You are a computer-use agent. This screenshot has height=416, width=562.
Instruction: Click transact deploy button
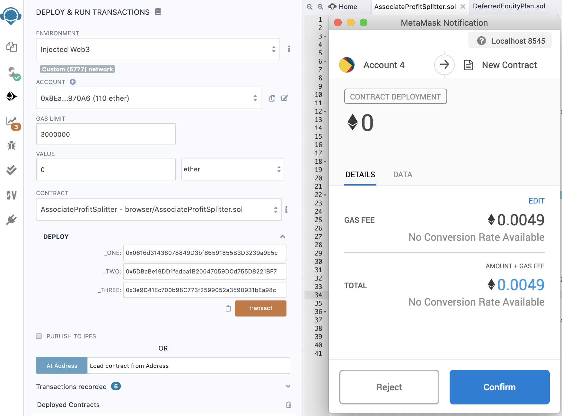tap(261, 308)
